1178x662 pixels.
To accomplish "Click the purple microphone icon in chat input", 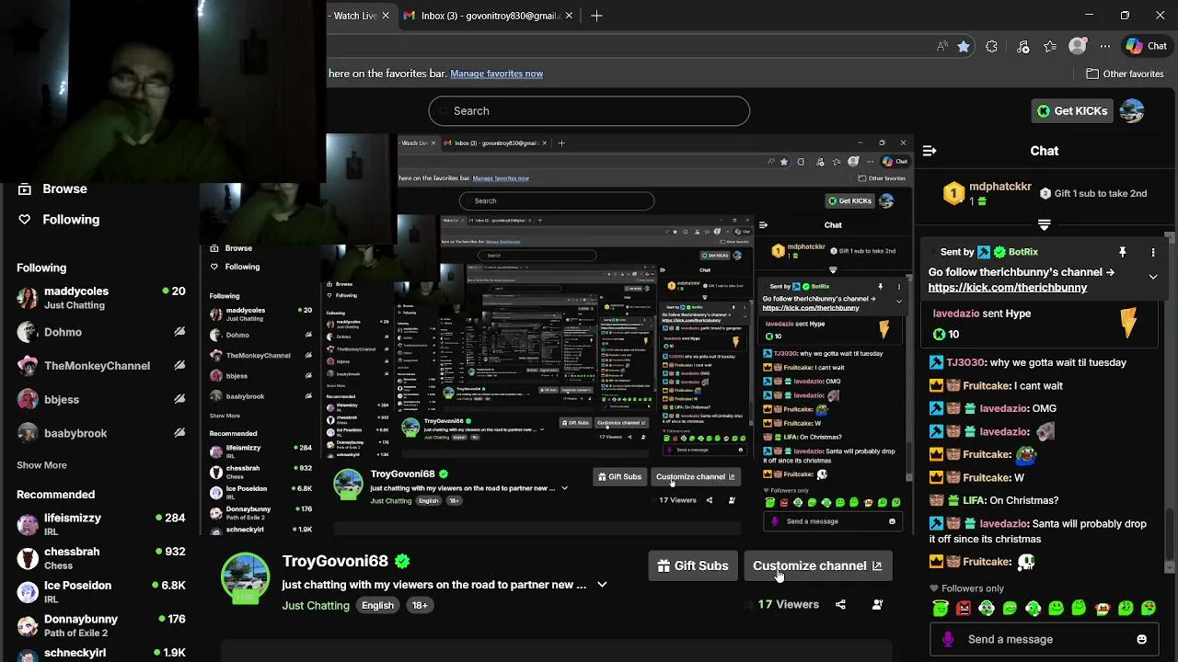I will 948,639.
